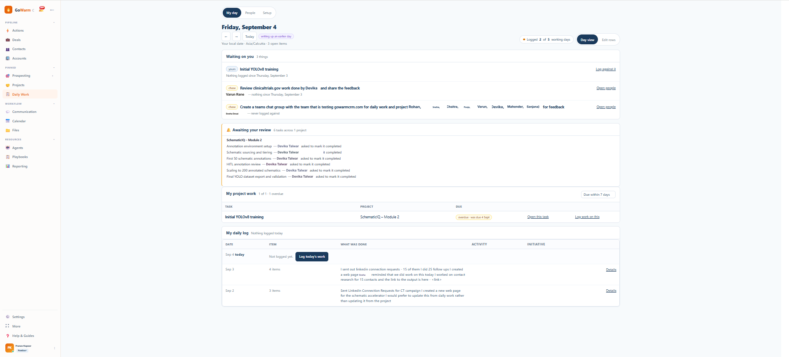Click Log today's work button
Image resolution: width=789 pixels, height=357 pixels.
[x=312, y=256]
